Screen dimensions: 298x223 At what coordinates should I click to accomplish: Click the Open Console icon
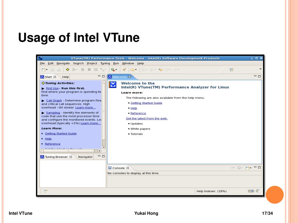247,168
